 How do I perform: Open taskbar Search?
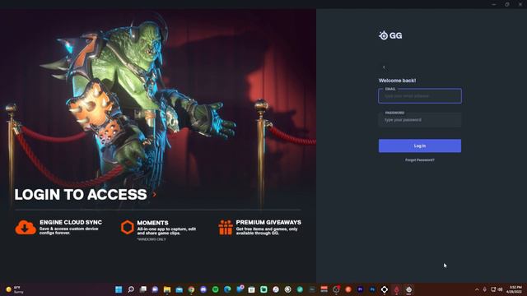131,289
